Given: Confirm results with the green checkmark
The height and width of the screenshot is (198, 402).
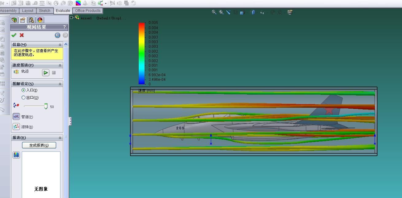Looking at the screenshot, I should (x=14, y=35).
